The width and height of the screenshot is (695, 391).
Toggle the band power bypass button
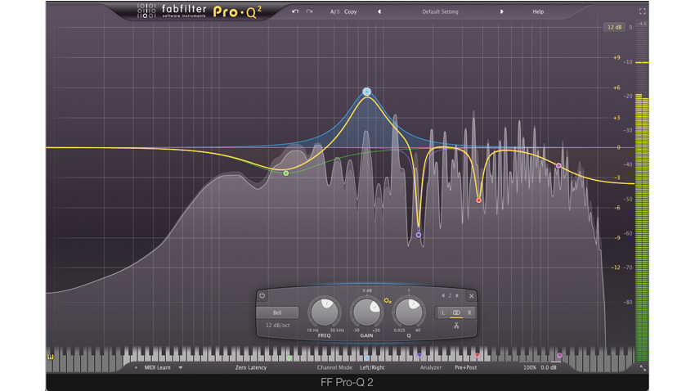262,295
